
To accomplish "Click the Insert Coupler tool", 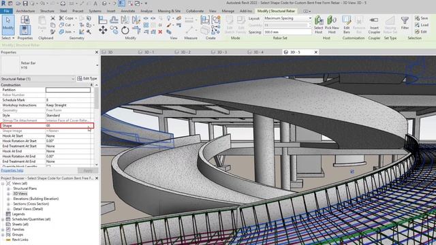I will (374, 24).
